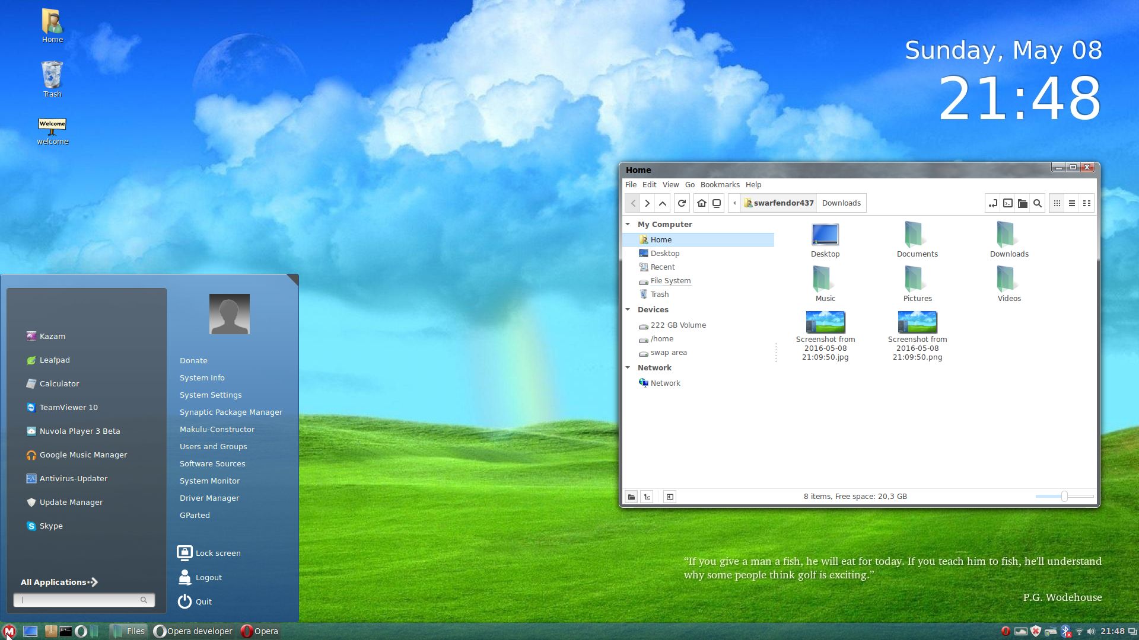Toggle location entry icon in toolbar
Image resolution: width=1139 pixels, height=640 pixels.
(x=992, y=203)
